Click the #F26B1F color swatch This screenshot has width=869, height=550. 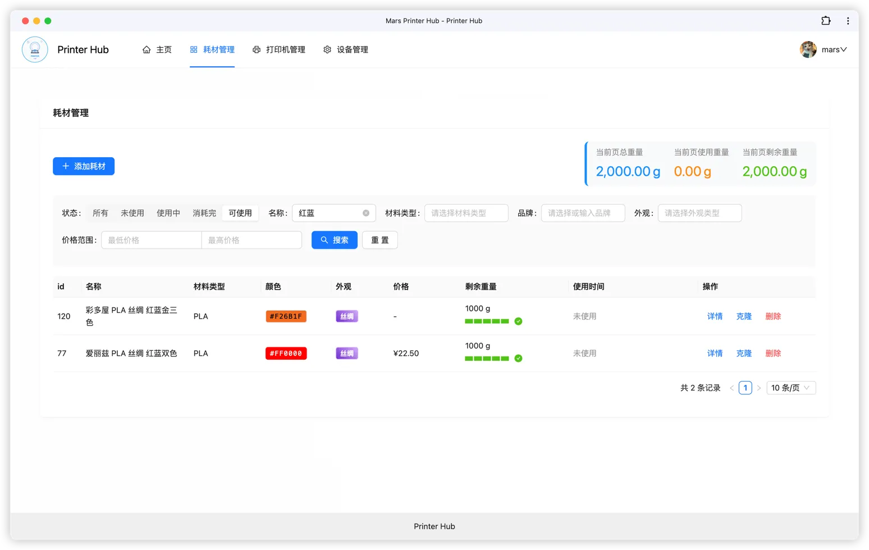click(286, 317)
